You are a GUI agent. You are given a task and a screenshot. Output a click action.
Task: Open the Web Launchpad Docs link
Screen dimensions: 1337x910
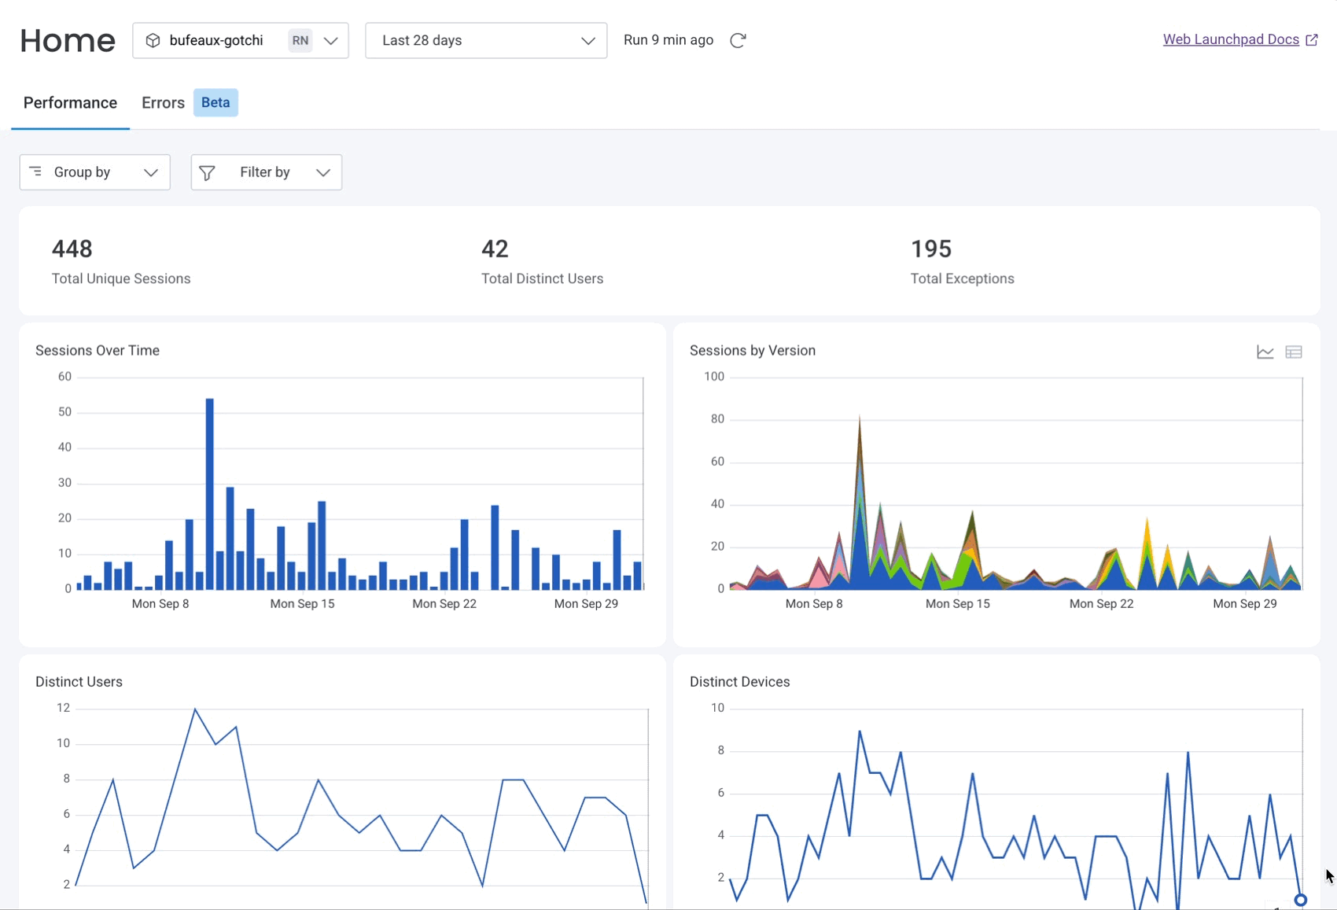[1230, 39]
